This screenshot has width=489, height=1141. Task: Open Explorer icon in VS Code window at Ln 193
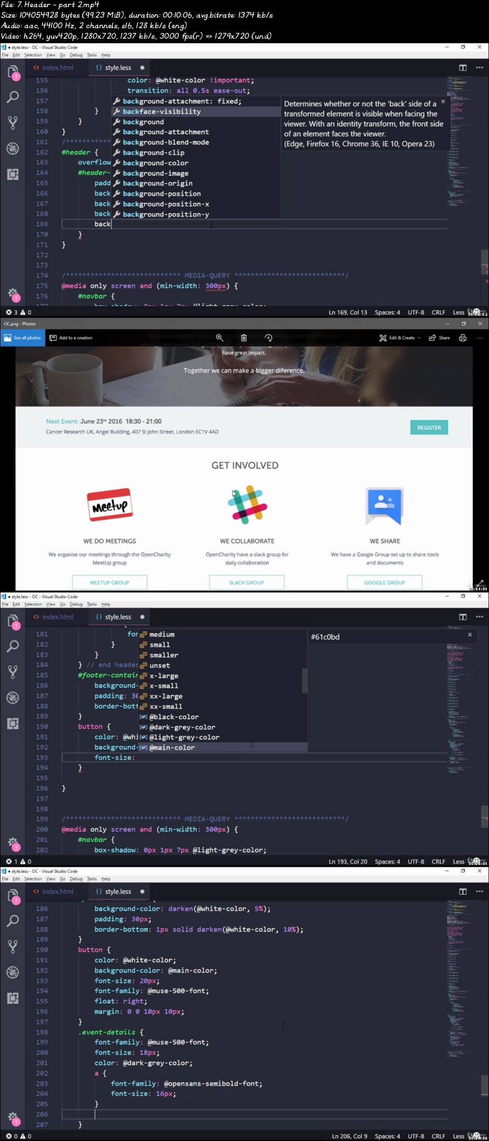point(13,622)
